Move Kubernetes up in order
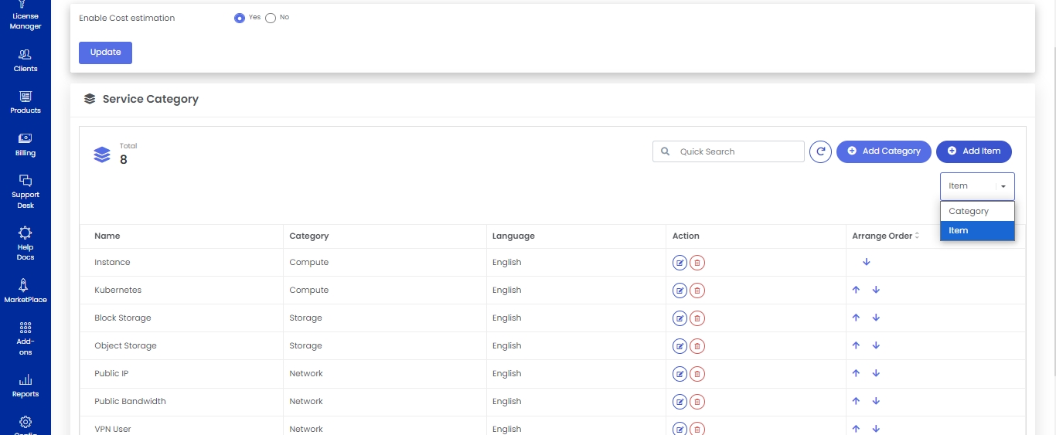1056x435 pixels. pos(856,290)
